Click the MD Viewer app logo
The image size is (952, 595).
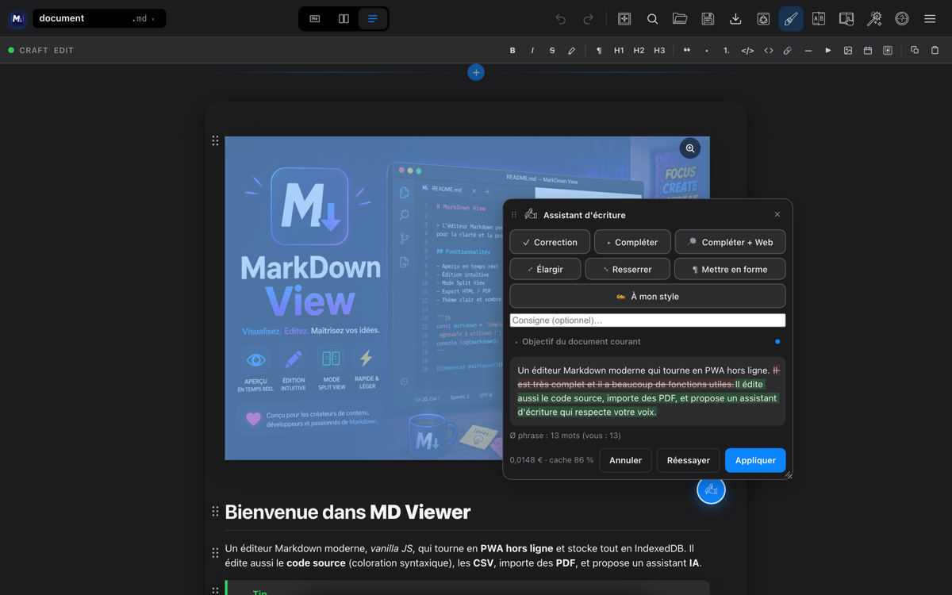pyautogui.click(x=17, y=18)
